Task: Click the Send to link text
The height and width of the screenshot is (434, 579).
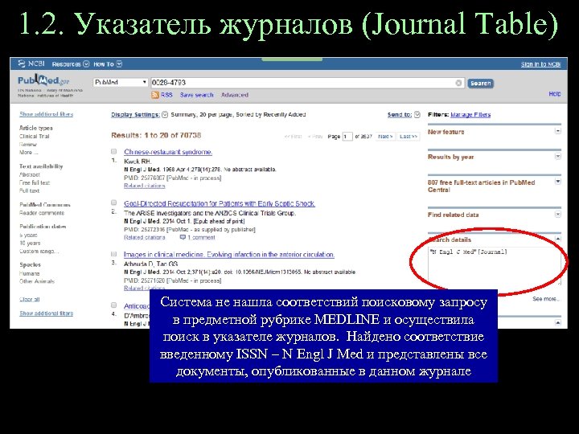Action: click(400, 115)
